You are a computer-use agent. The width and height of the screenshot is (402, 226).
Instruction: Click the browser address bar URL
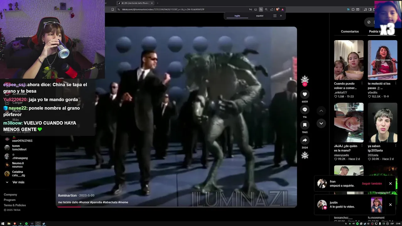coord(163,9)
